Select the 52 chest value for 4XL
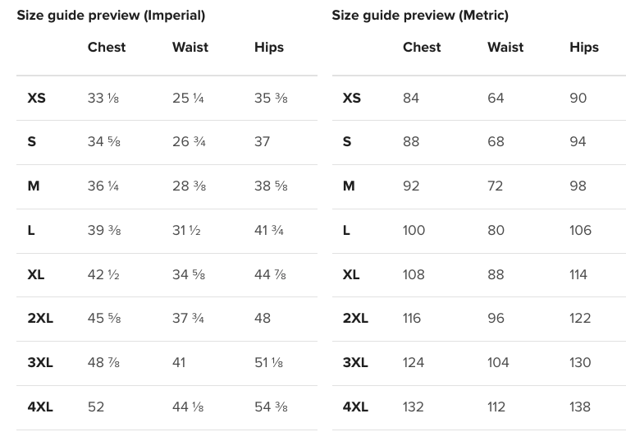Screen dimensions: 626x432 coord(96,407)
